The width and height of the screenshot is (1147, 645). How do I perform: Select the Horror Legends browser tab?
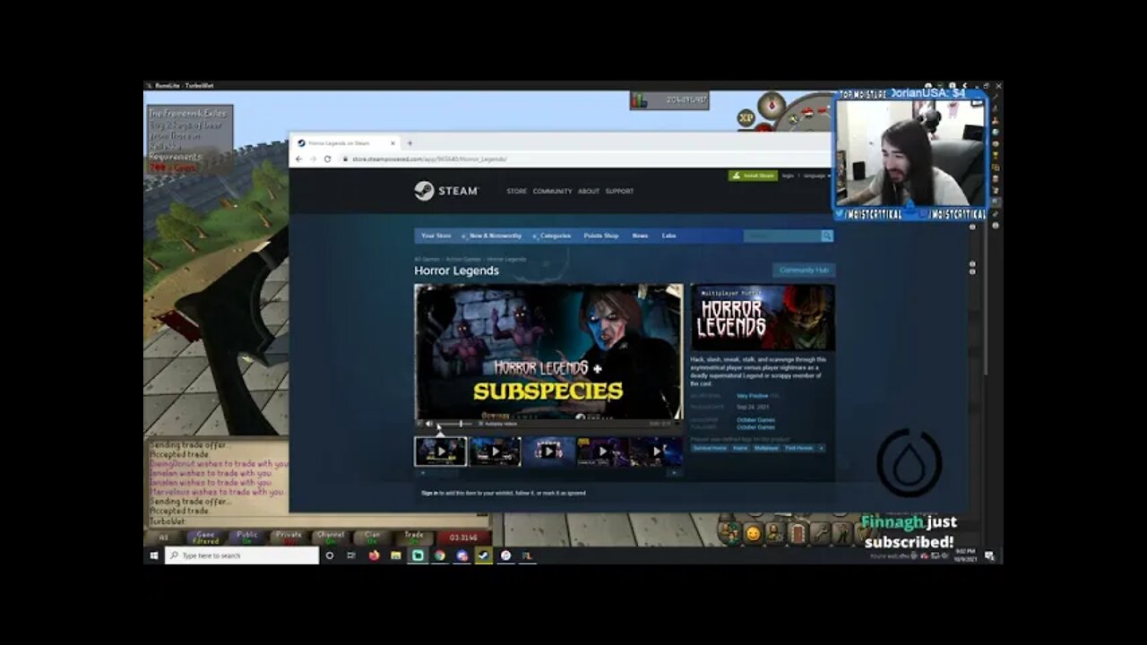[345, 142]
